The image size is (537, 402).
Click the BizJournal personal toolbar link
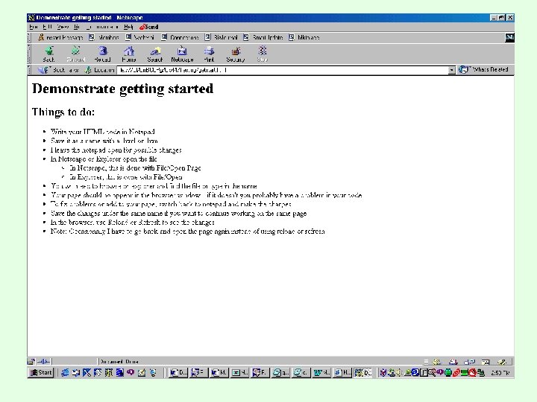(x=222, y=38)
